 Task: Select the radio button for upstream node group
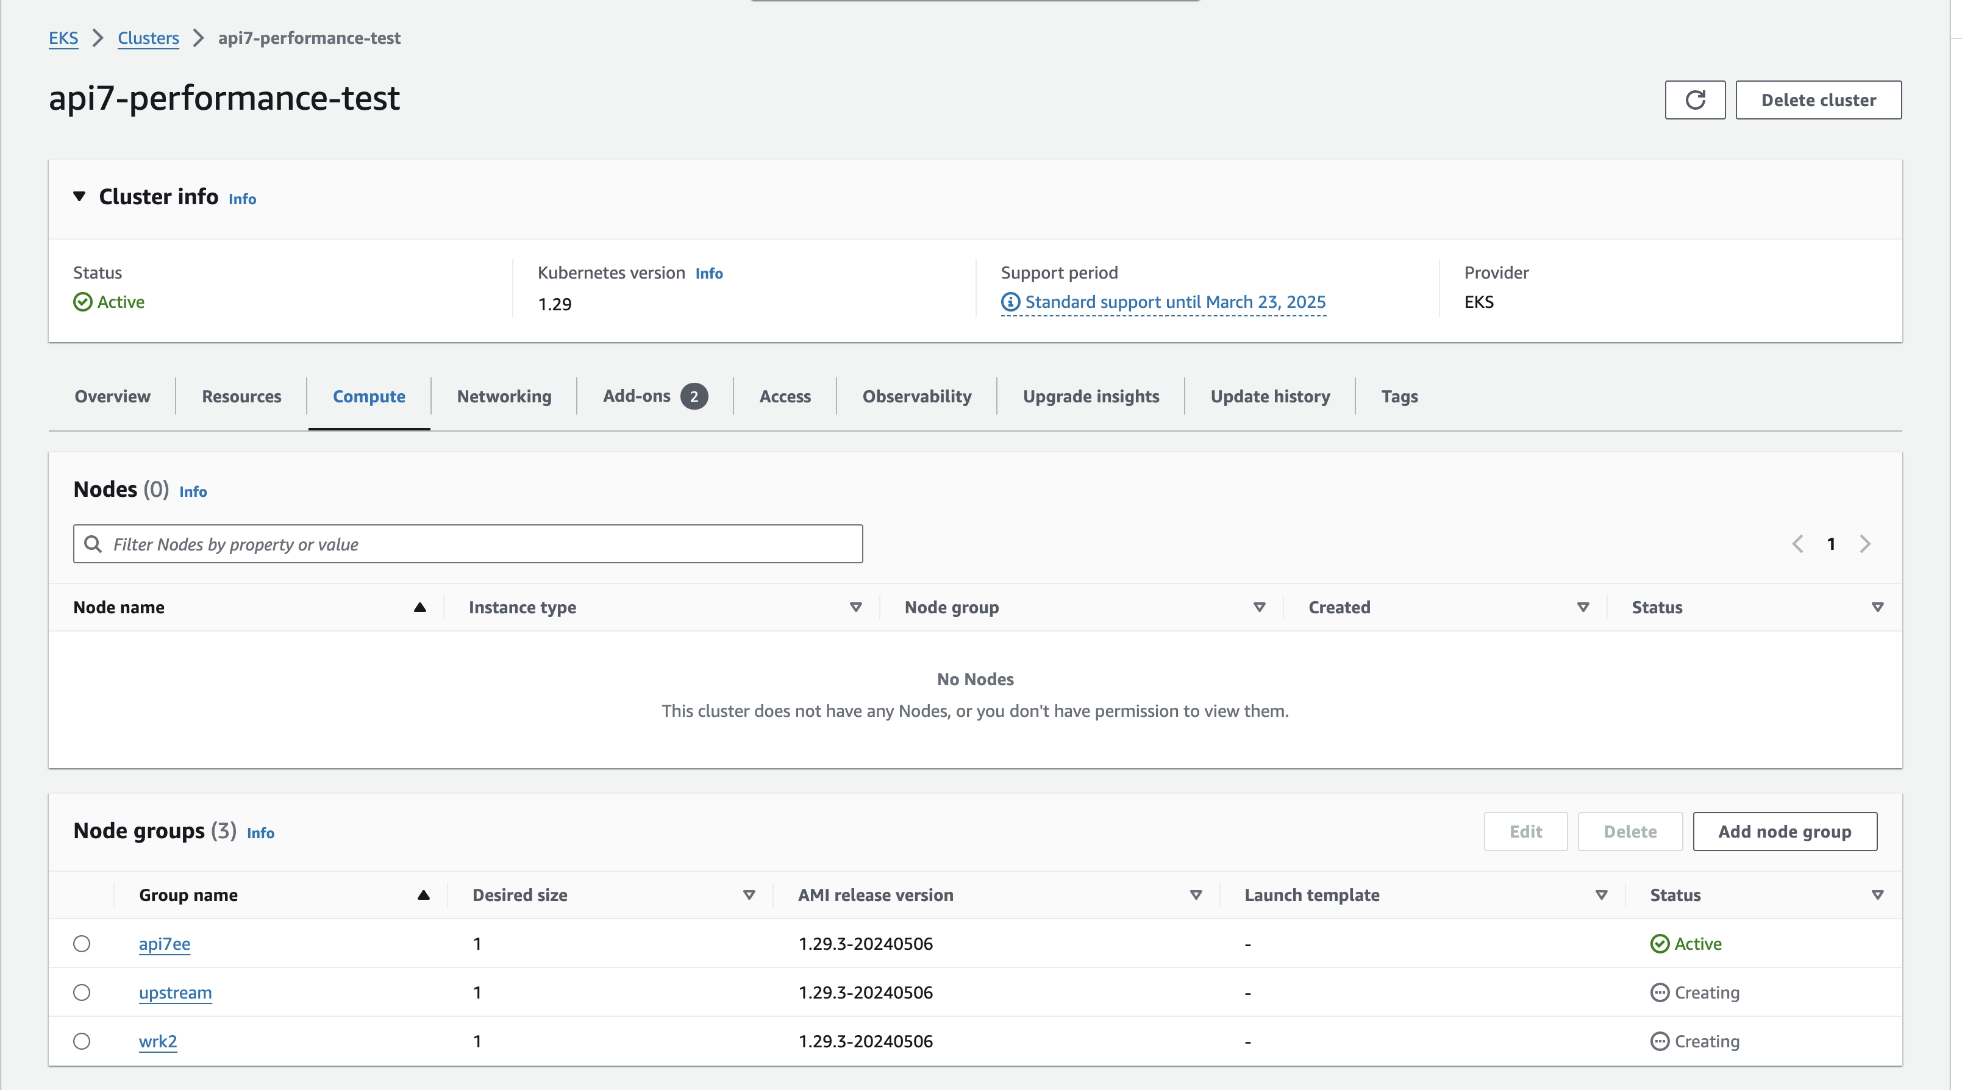pos(83,992)
